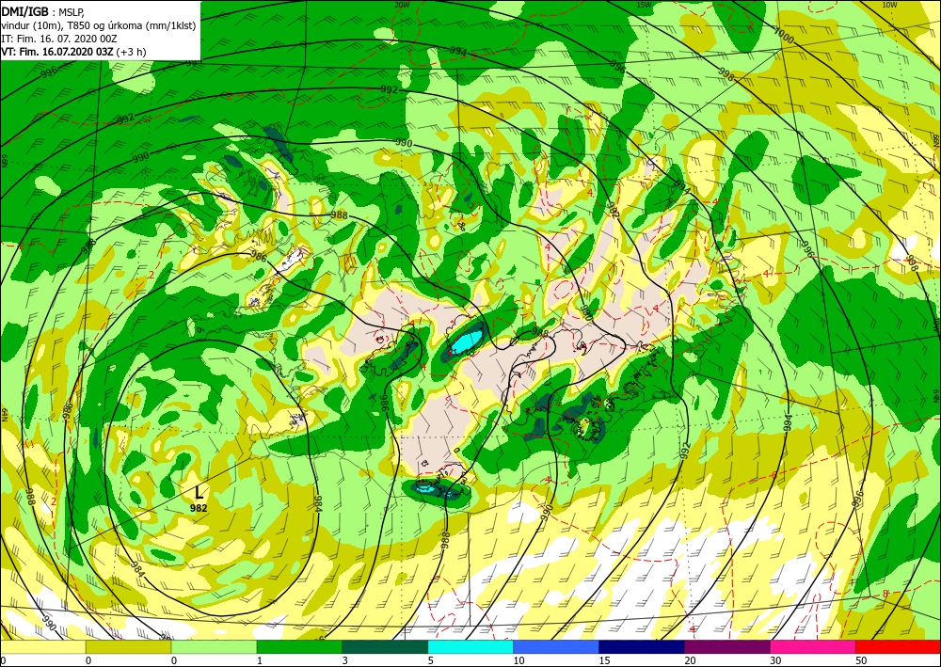Select the dark green 3 mm legend swatch
This screenshot has height=667, width=941.
[385, 647]
